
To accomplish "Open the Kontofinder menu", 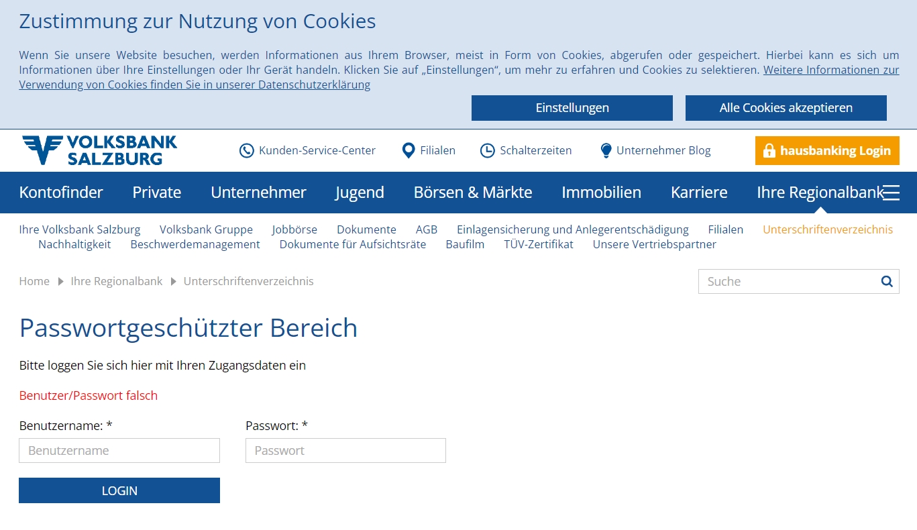I will (61, 193).
